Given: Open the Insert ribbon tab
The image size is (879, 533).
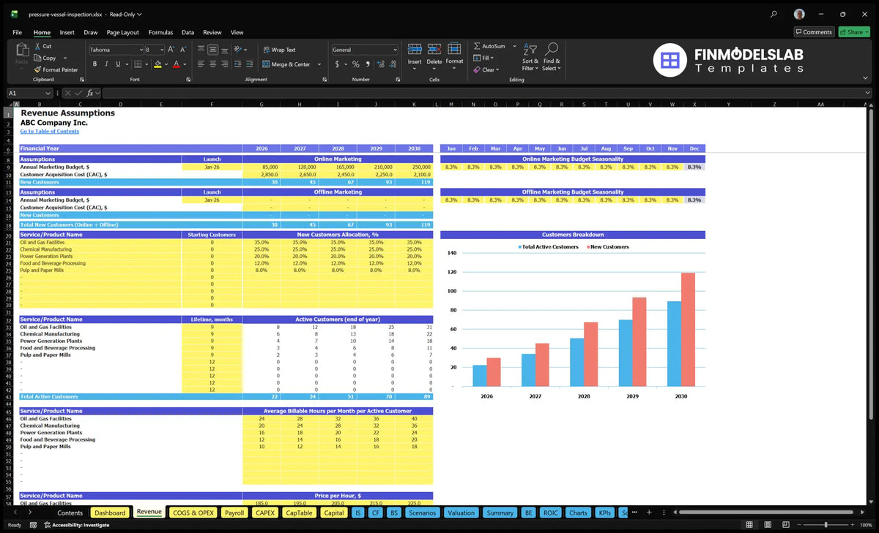Looking at the screenshot, I should [x=67, y=32].
